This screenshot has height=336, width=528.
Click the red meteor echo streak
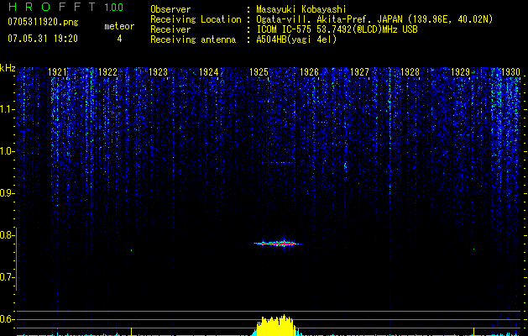tap(277, 243)
